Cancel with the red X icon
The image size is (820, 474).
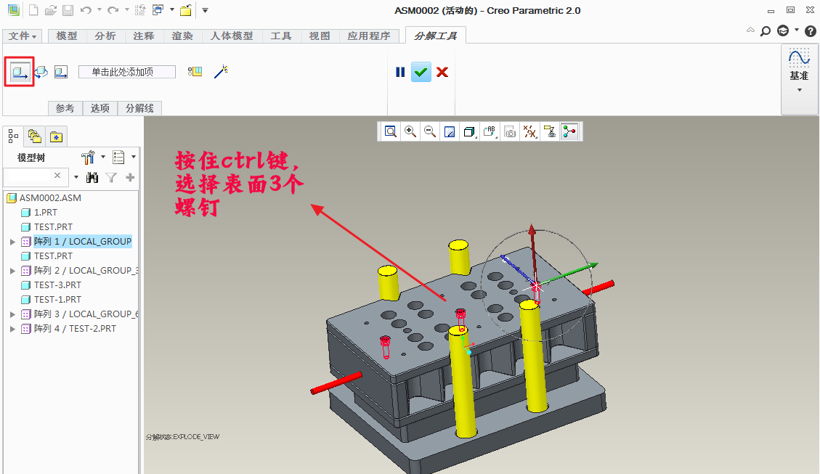(x=442, y=72)
